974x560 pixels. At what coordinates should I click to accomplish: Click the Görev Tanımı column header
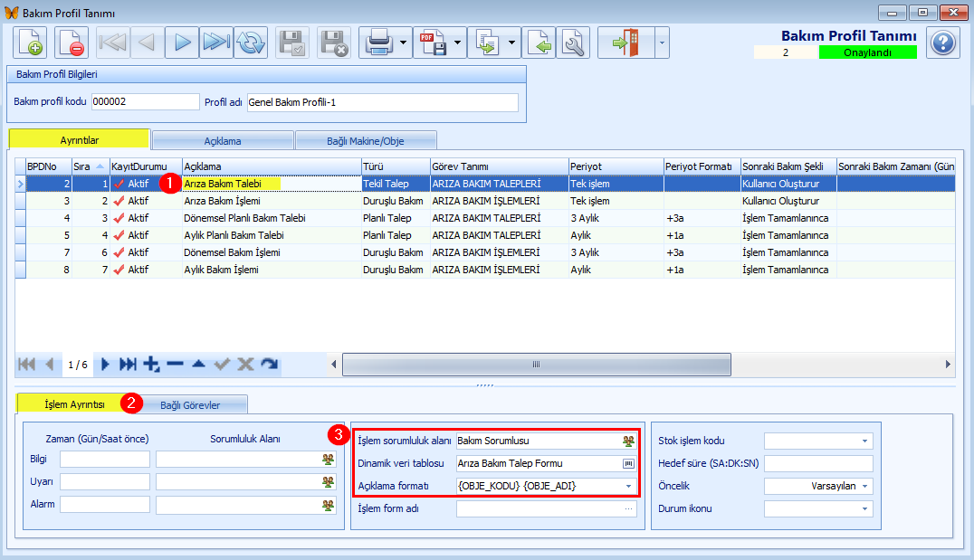point(500,166)
